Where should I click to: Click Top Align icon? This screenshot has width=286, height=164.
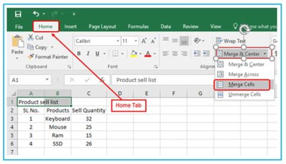[x=166, y=39]
